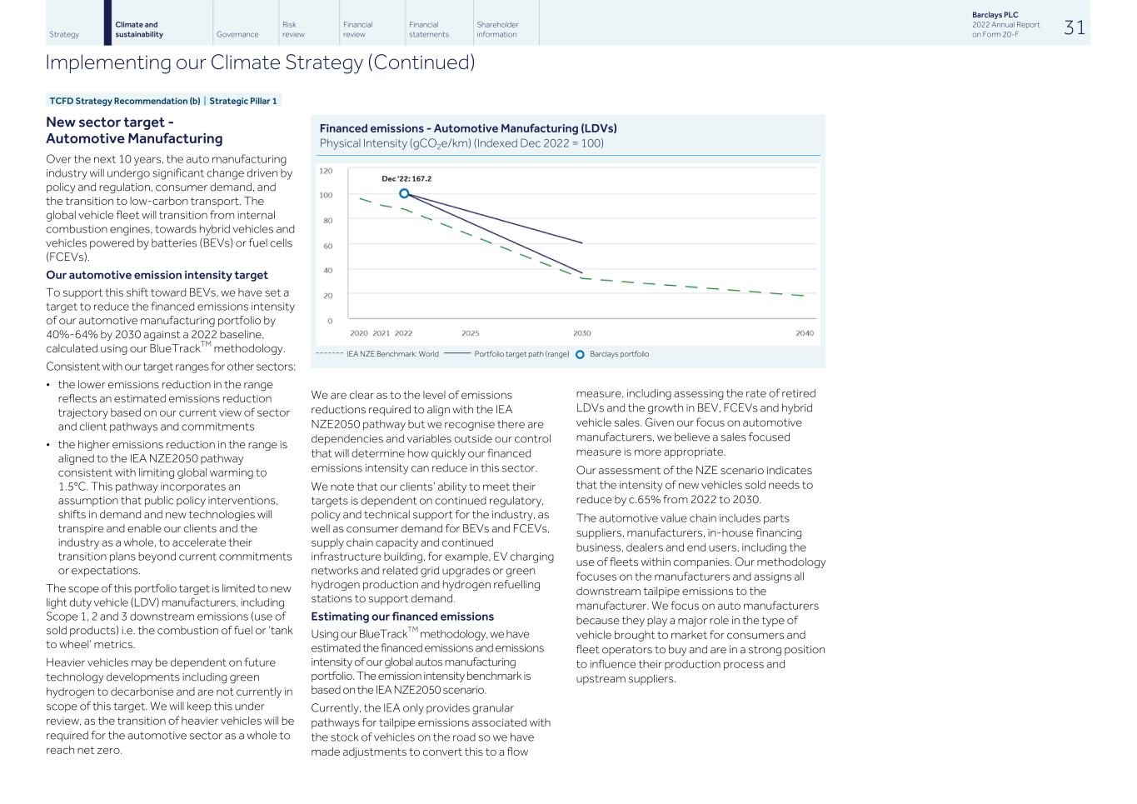Click the chart title 'Financed emissions - Automotive Manufacturing (LDVs)'
1137x804 pixels.
pyautogui.click(x=468, y=128)
